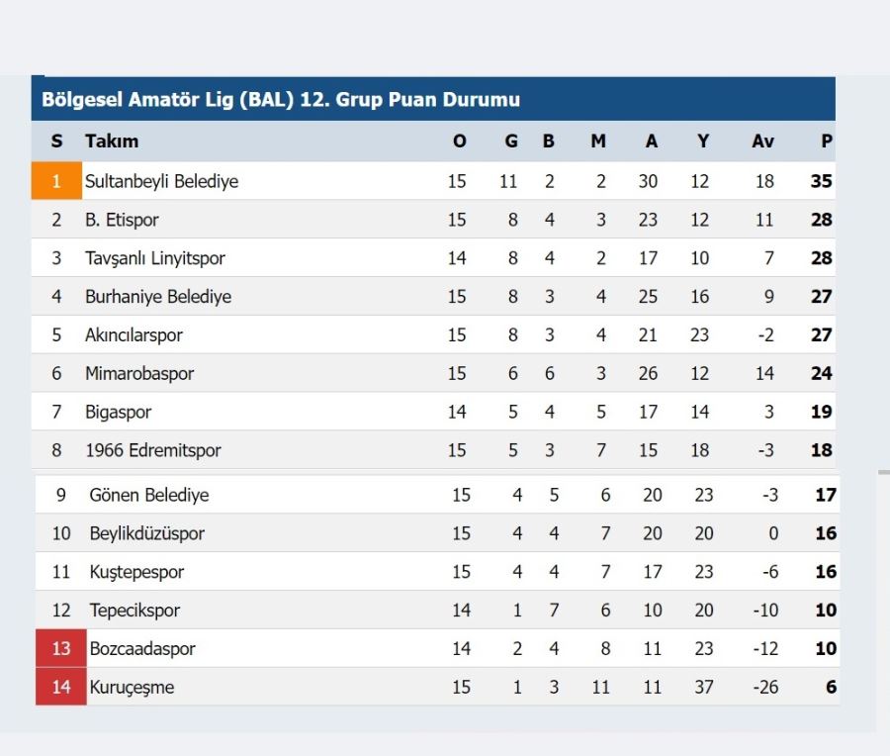The image size is (890, 756).
Task: Open Kuruçeşme at the table bottom
Action: [132, 688]
